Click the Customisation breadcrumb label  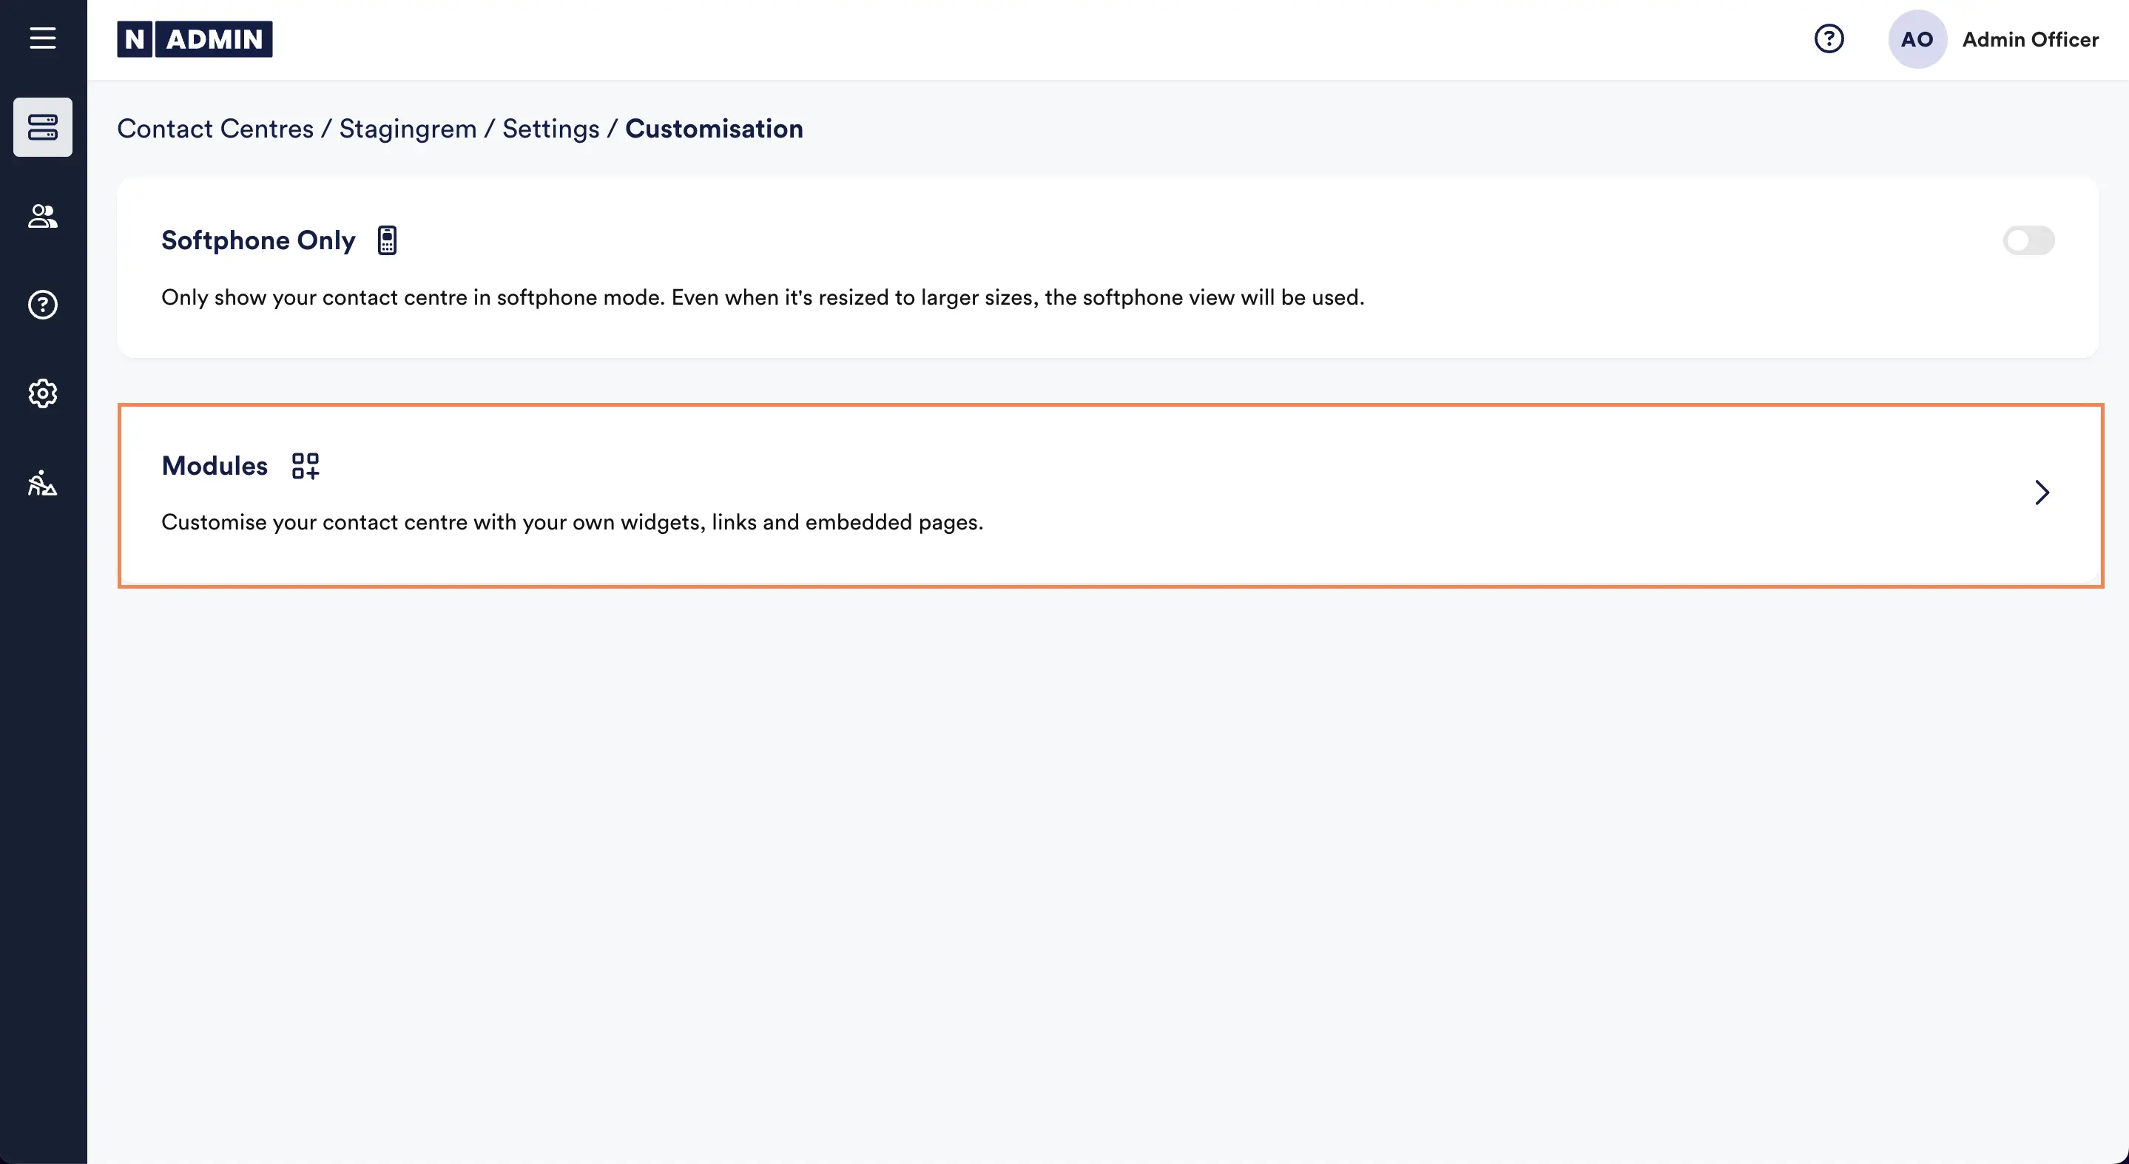pos(713,129)
